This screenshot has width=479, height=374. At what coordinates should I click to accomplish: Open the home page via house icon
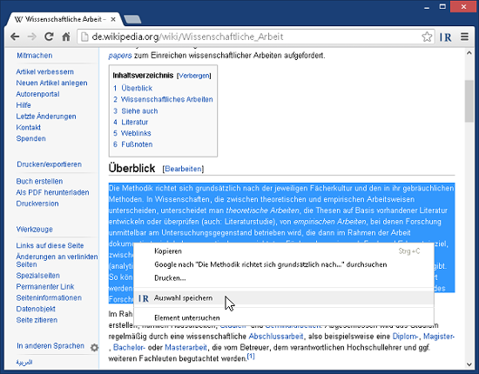point(66,37)
